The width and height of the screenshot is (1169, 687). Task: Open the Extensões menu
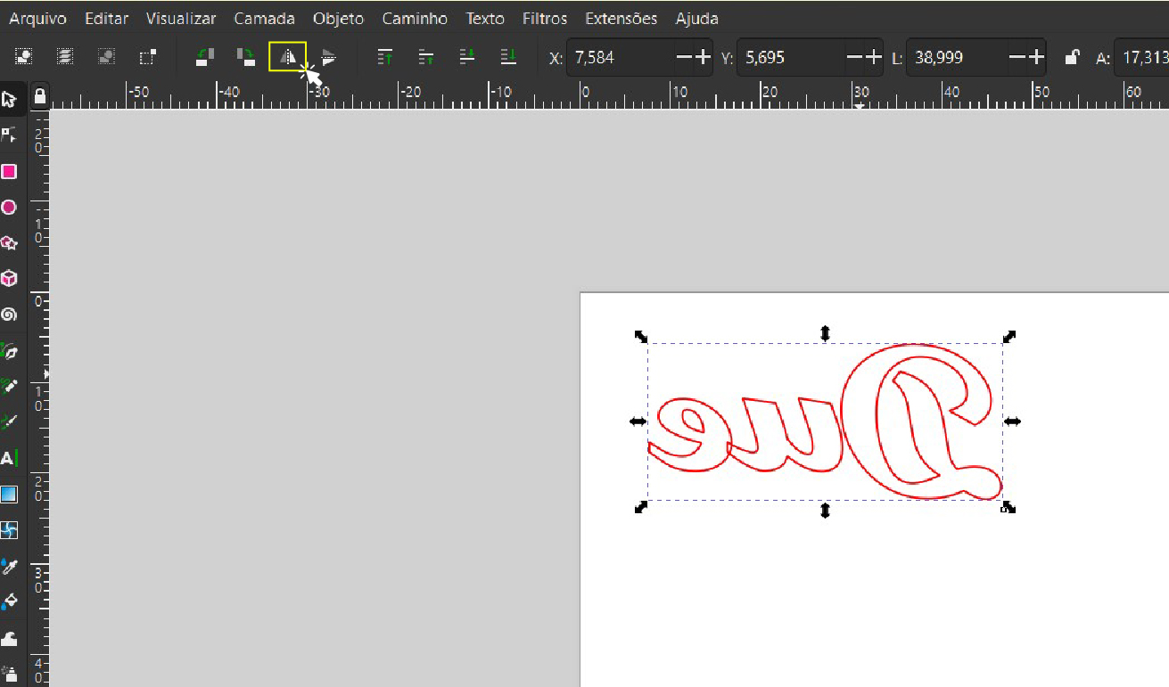pyautogui.click(x=622, y=19)
